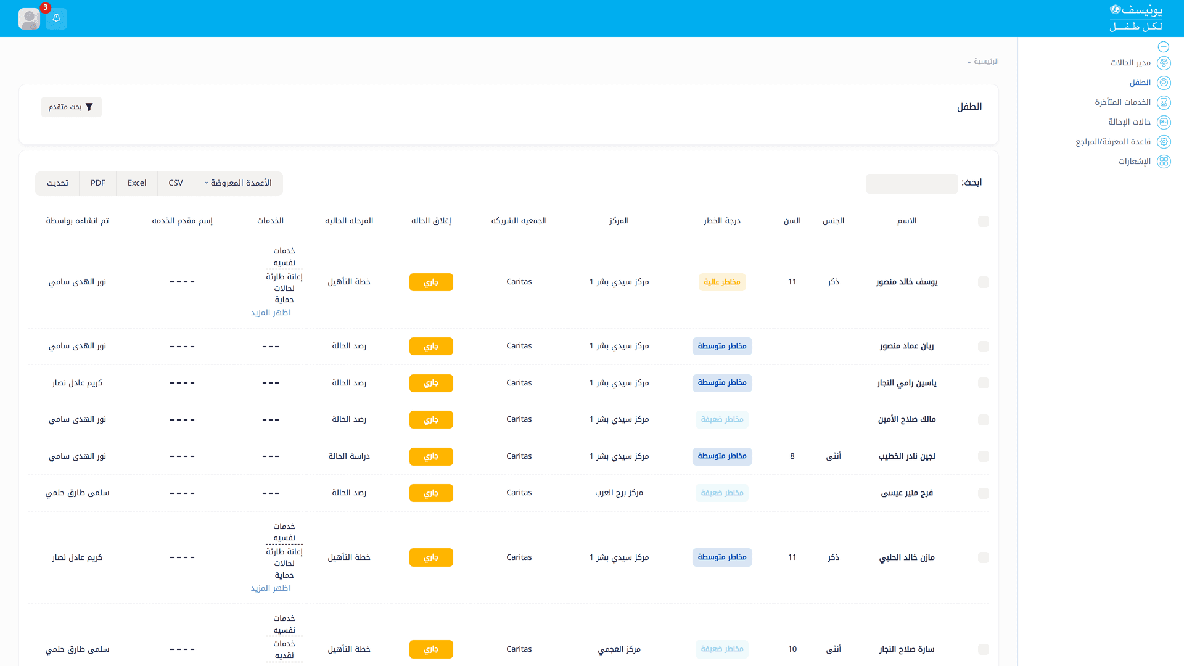The width and height of the screenshot is (1184, 666).
Task: Click the حالات الإحالة sidebar icon
Action: click(1164, 122)
